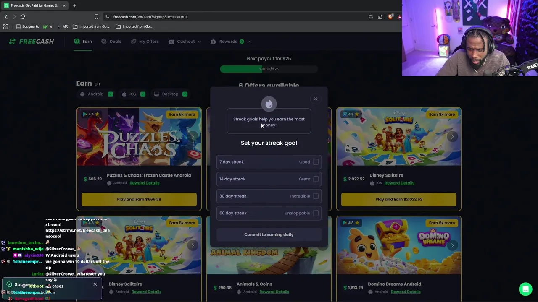Click the screen cast icon in address bar
538x302 pixels.
(371, 17)
